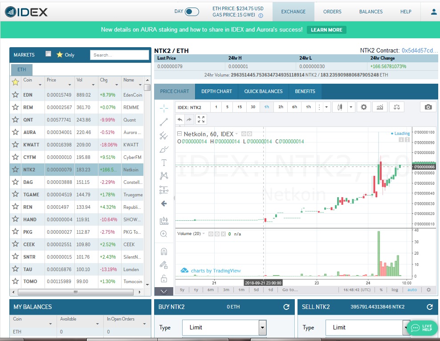The height and width of the screenshot is (341, 440).
Task: Toggle the Day/Night mode switch
Action: point(191,12)
